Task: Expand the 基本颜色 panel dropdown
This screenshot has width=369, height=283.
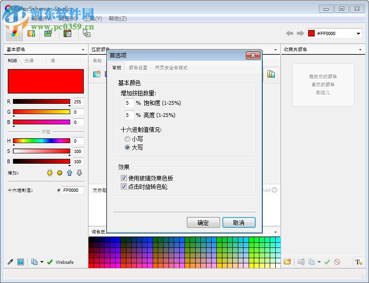Action: coord(83,50)
